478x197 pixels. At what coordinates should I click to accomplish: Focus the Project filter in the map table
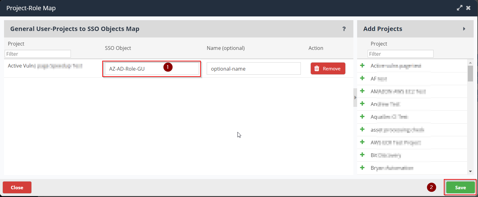[38, 54]
